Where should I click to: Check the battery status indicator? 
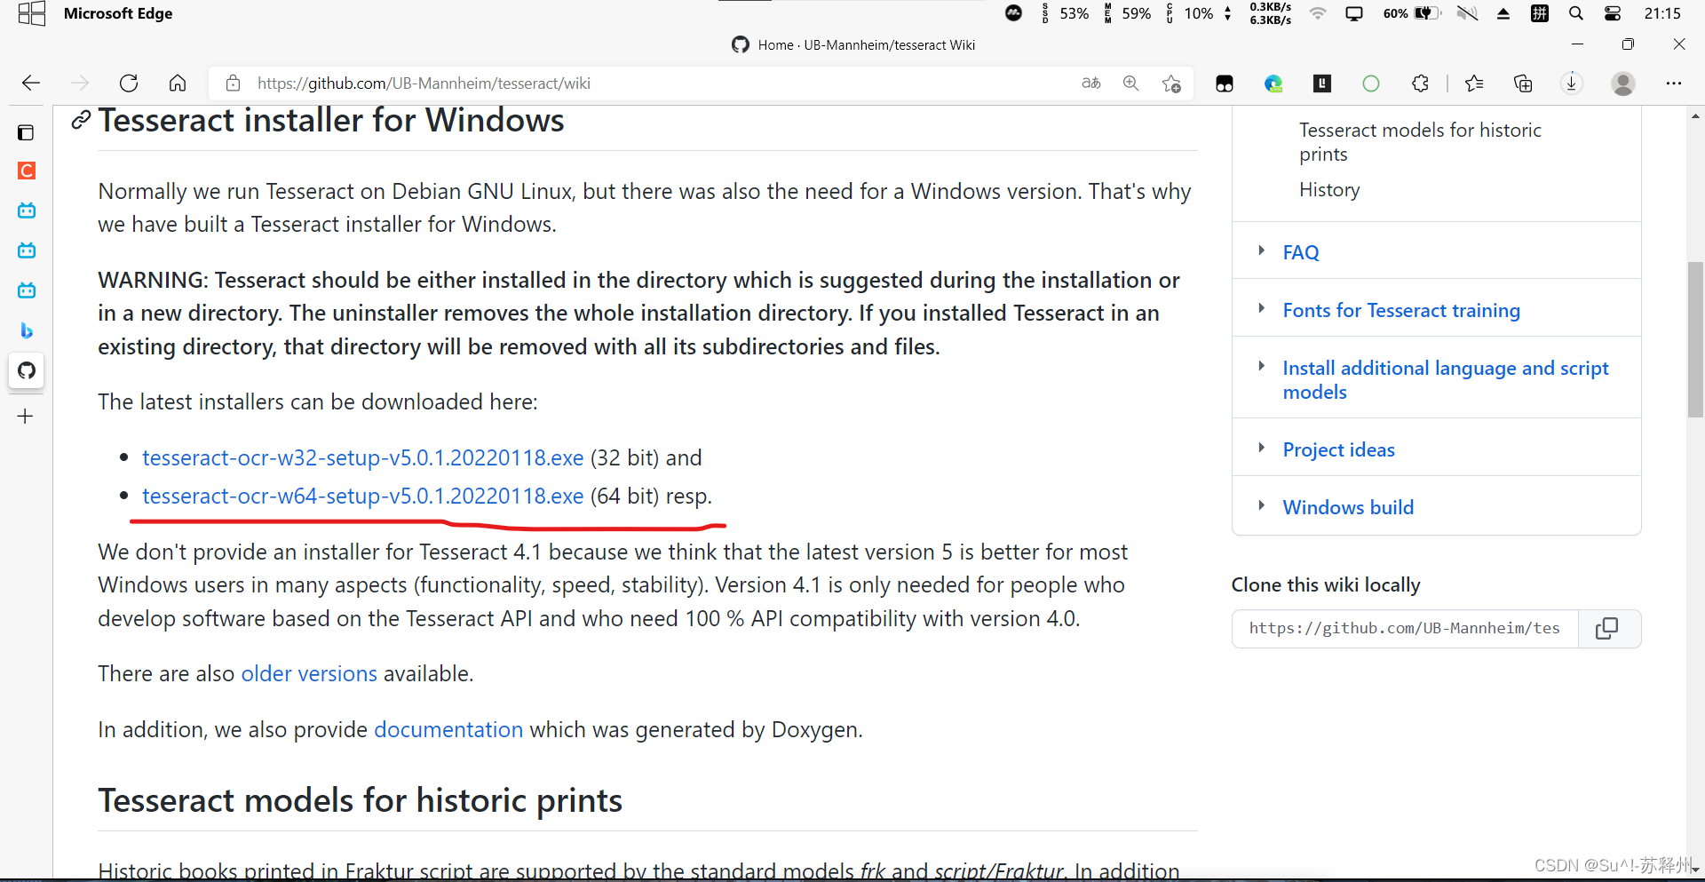click(1412, 13)
